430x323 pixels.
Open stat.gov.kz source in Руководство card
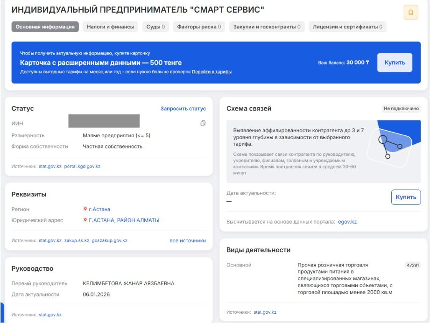(x=50, y=315)
